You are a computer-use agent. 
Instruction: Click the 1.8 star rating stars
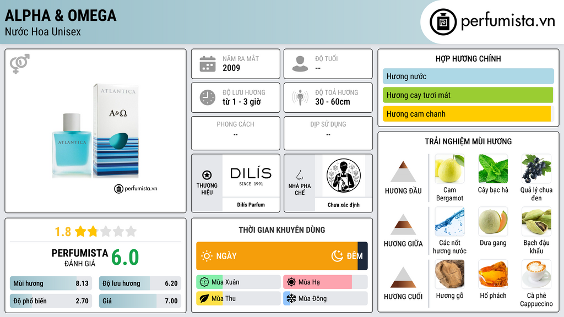click(x=106, y=231)
